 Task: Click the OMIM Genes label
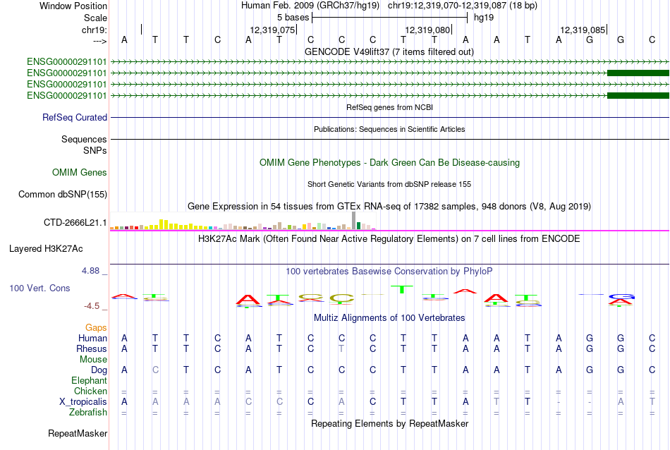80,172
